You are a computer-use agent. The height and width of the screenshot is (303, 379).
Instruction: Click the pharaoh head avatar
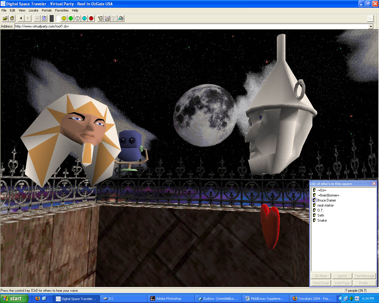71,139
